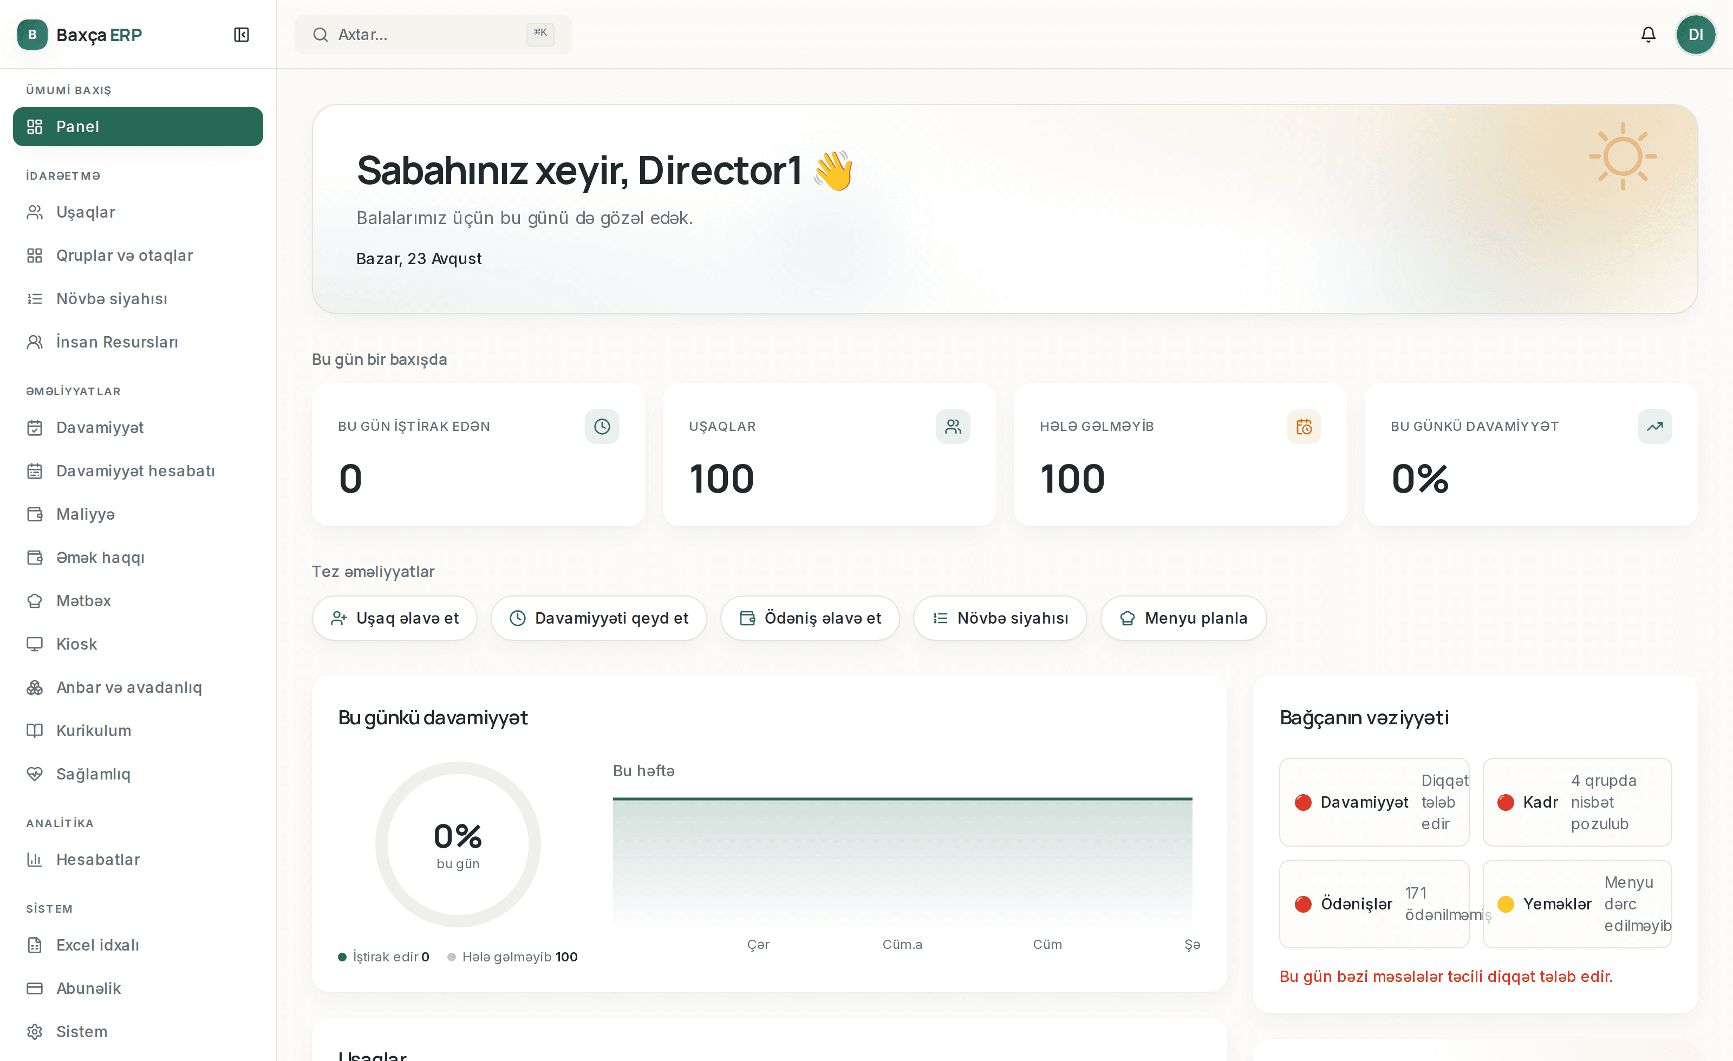Viewport: 1733px width, 1061px height.
Task: Open the notifications bell
Action: [1648, 35]
